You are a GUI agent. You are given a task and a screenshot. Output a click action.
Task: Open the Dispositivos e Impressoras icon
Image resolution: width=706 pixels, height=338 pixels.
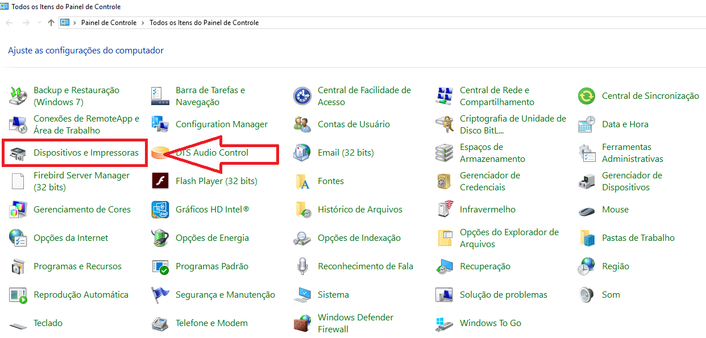pyautogui.click(x=18, y=153)
